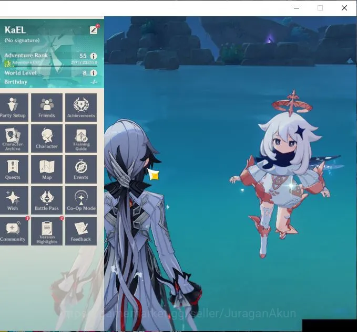This screenshot has width=357, height=332.
Task: Open the Battle Pass
Action: pos(47,200)
